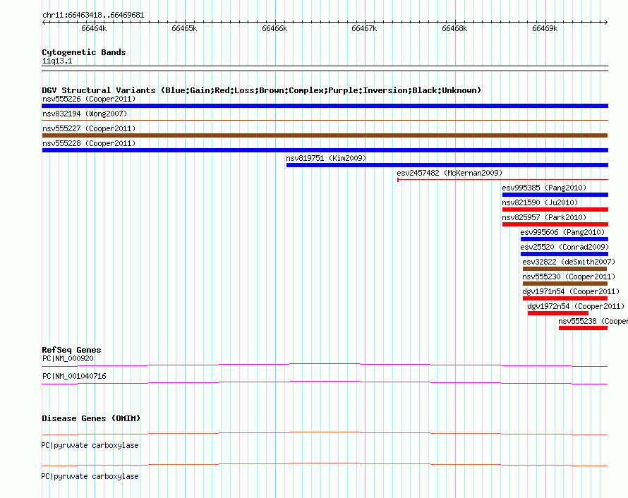Open the esv2457482 (McKernan2009) label

tap(449, 173)
